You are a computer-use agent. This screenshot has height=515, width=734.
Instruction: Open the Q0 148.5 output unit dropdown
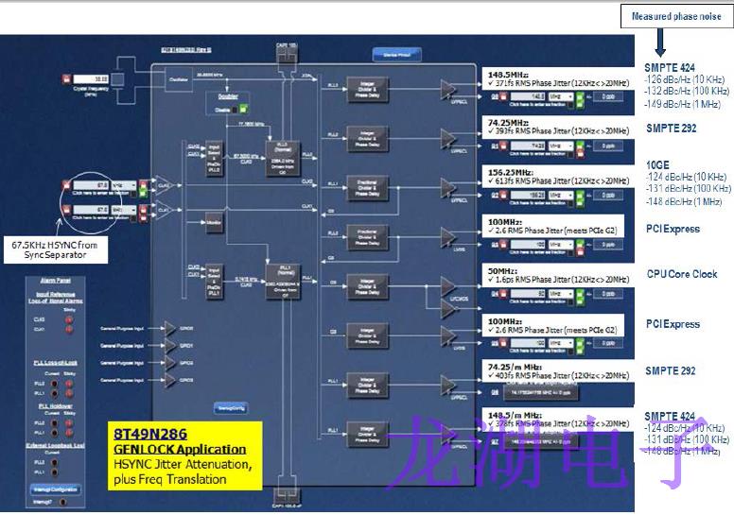[559, 96]
